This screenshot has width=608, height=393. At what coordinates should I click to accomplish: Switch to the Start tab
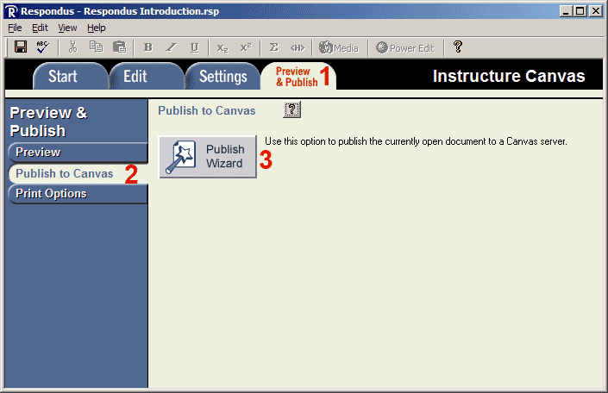coord(70,77)
